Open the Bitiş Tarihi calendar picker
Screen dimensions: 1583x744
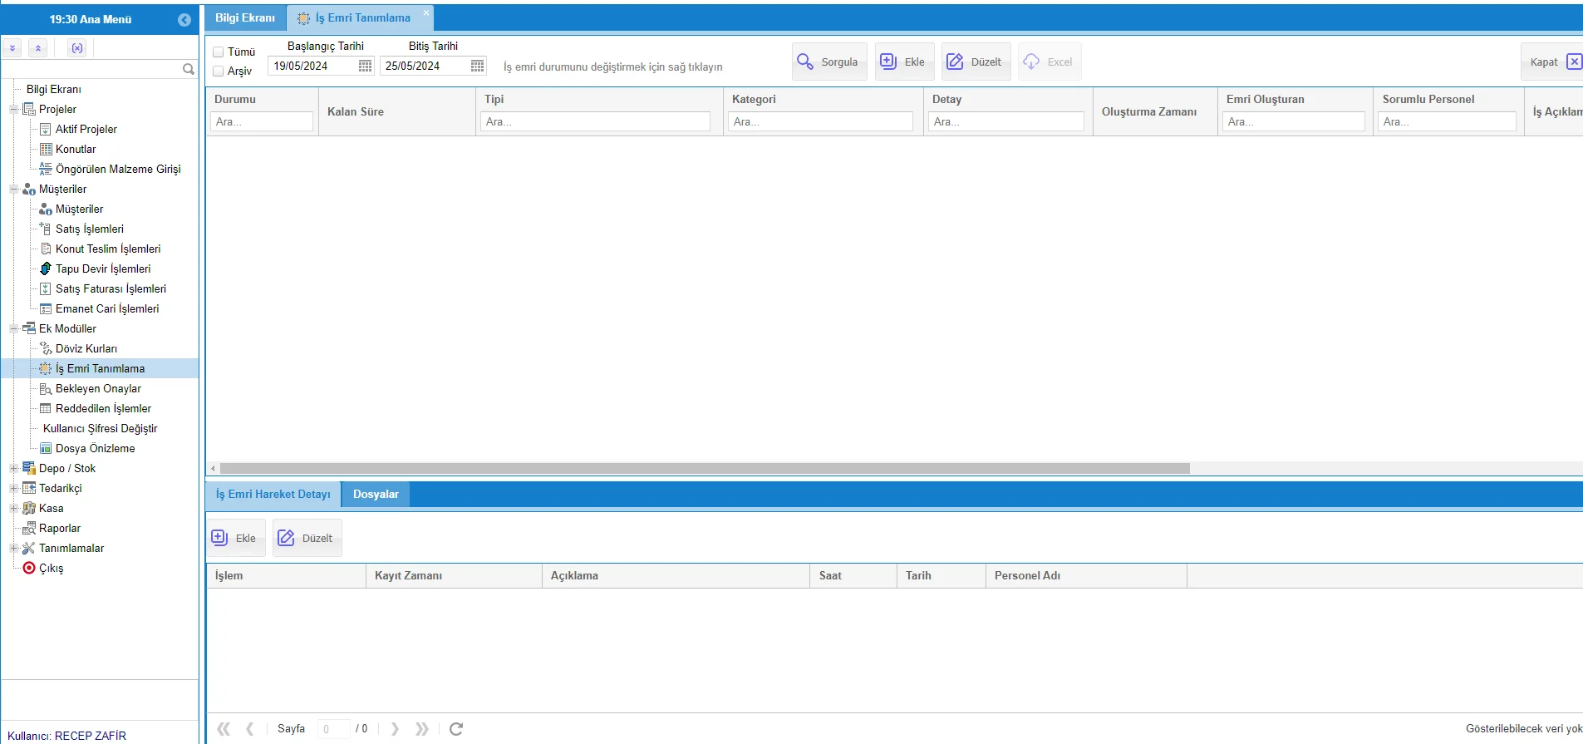point(477,67)
